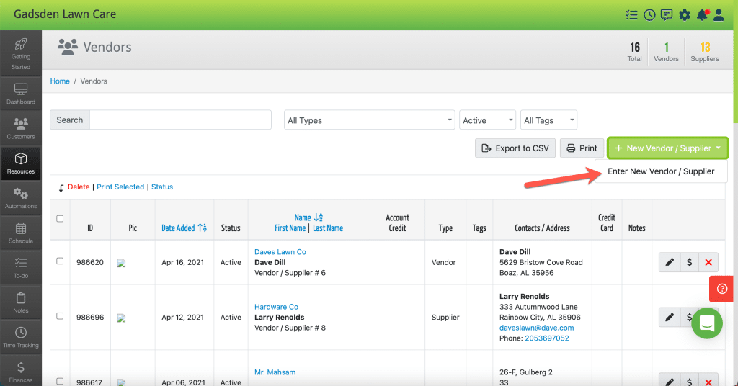Screen dimensions: 738x386
Task: Click picture thumbnail of vendor 986696
Action: pos(121,318)
